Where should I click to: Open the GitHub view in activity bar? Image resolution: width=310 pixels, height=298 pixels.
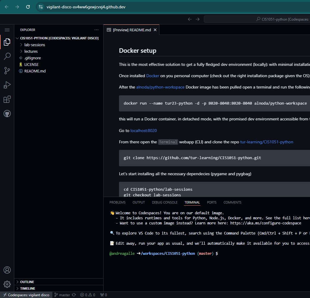pos(7,114)
